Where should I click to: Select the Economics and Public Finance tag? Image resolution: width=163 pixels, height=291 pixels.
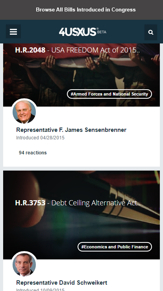click(x=115, y=247)
